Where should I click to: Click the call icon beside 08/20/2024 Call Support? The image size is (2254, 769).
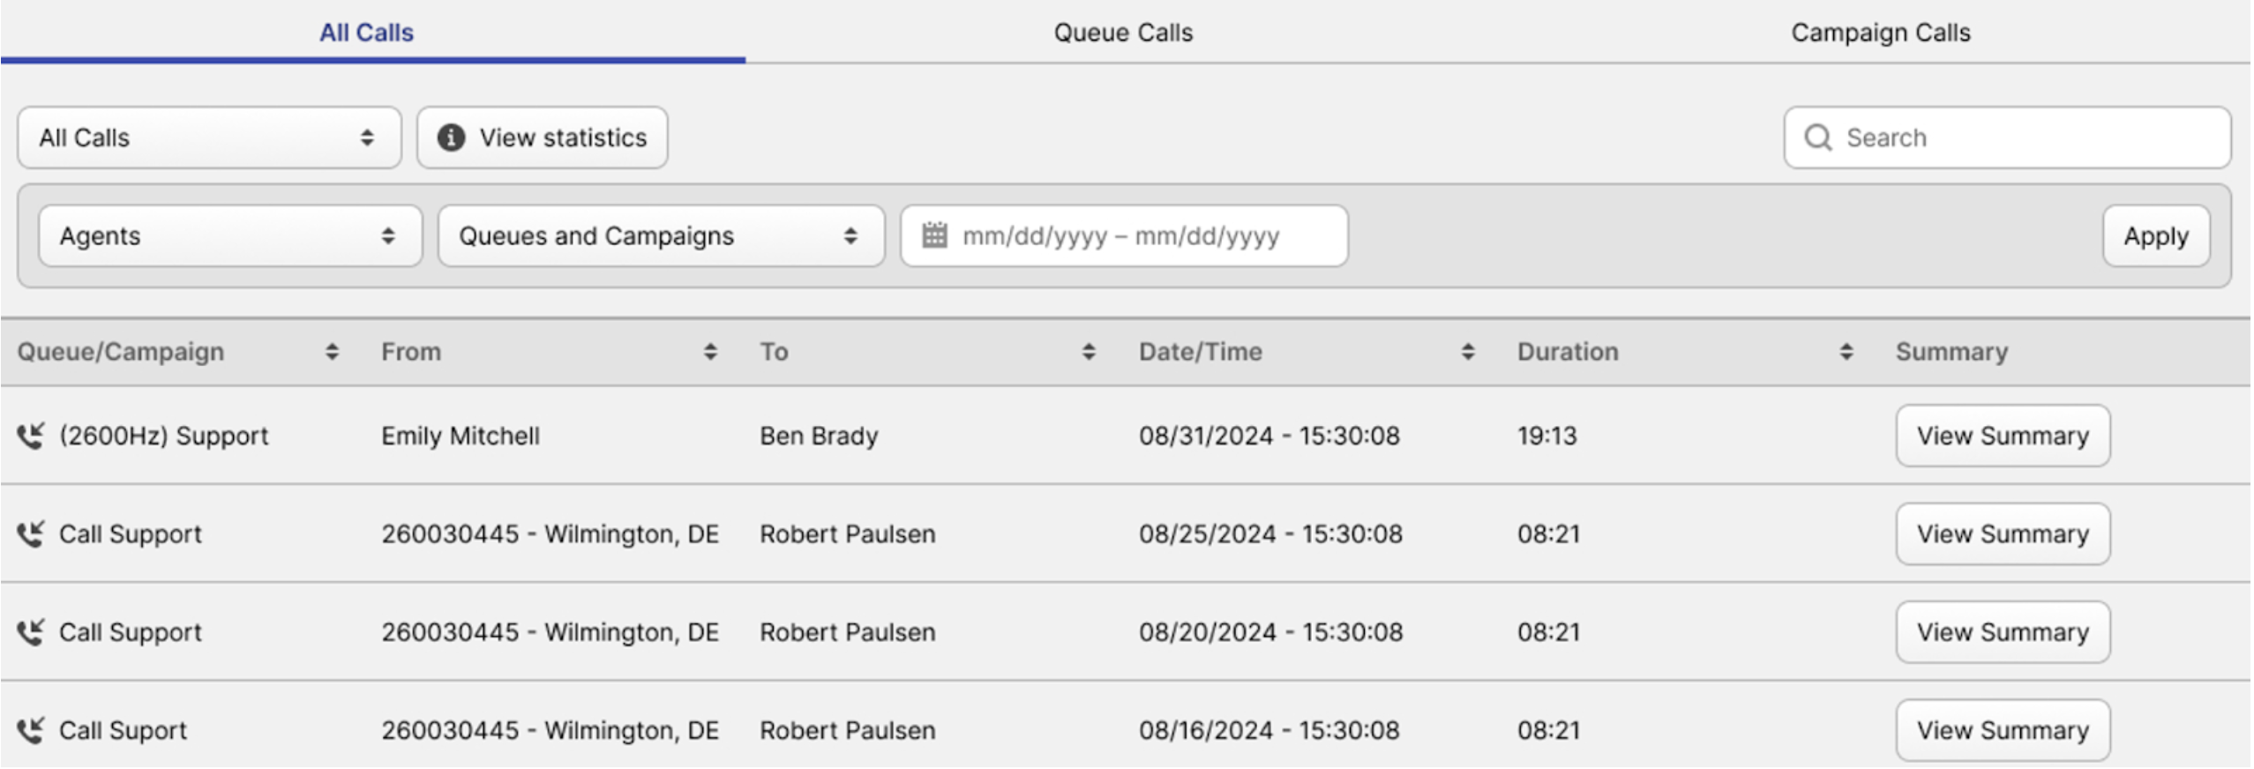tap(31, 632)
